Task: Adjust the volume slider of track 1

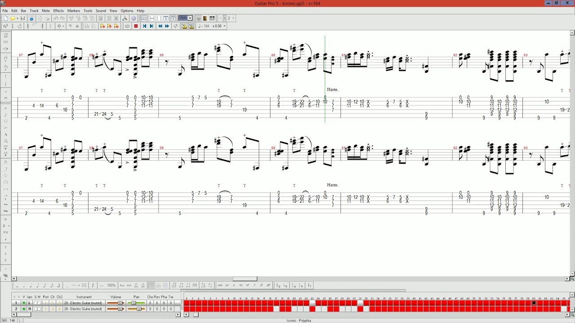Action: (x=115, y=303)
